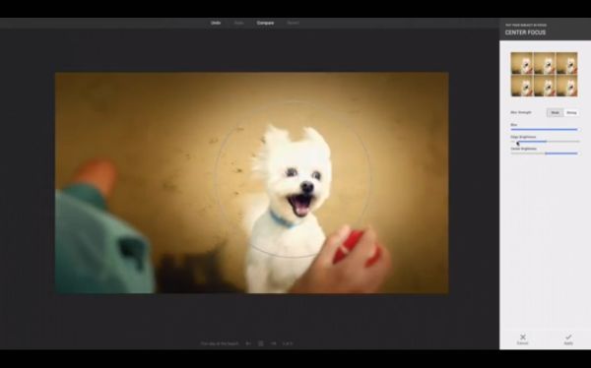Viewport: 591px width, 368px height.
Task: Adjust the Blur slider
Action: 545,129
